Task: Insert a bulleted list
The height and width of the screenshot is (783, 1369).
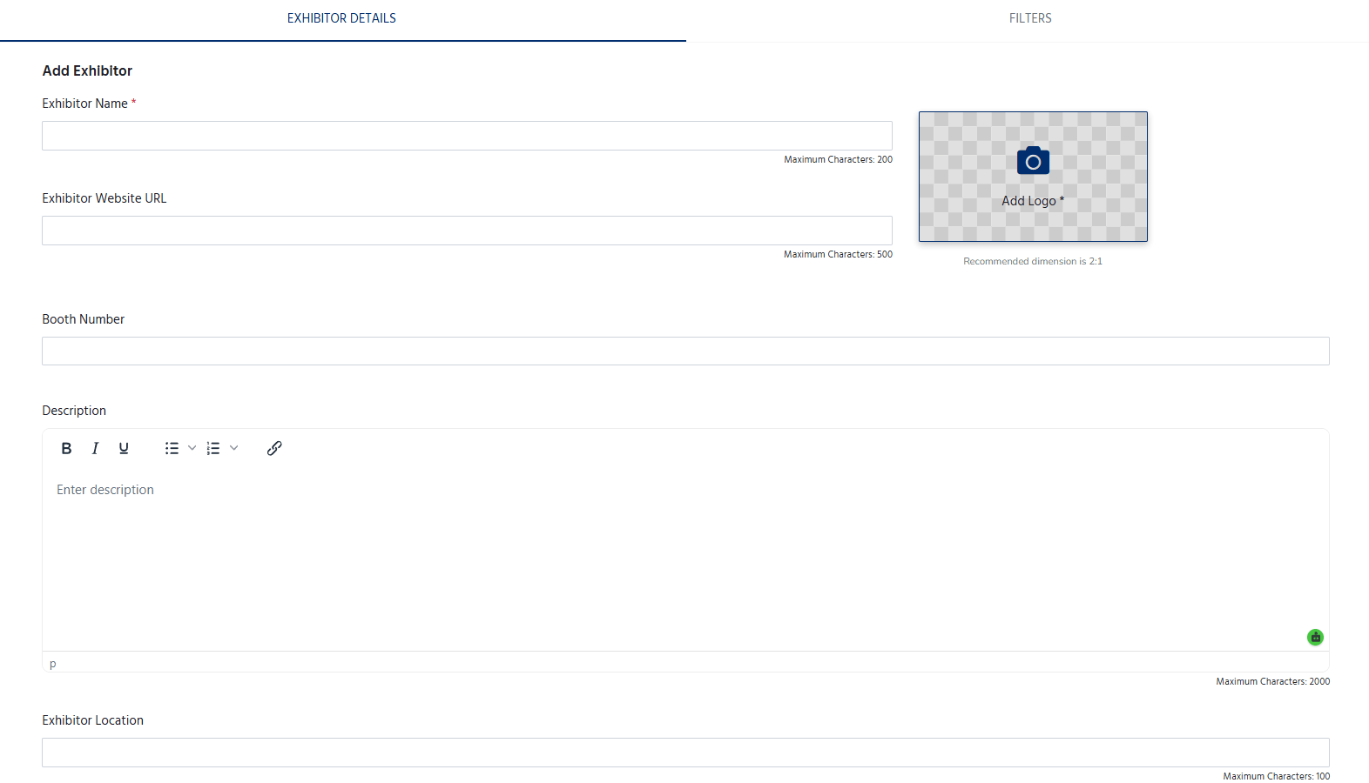Action: tap(172, 448)
